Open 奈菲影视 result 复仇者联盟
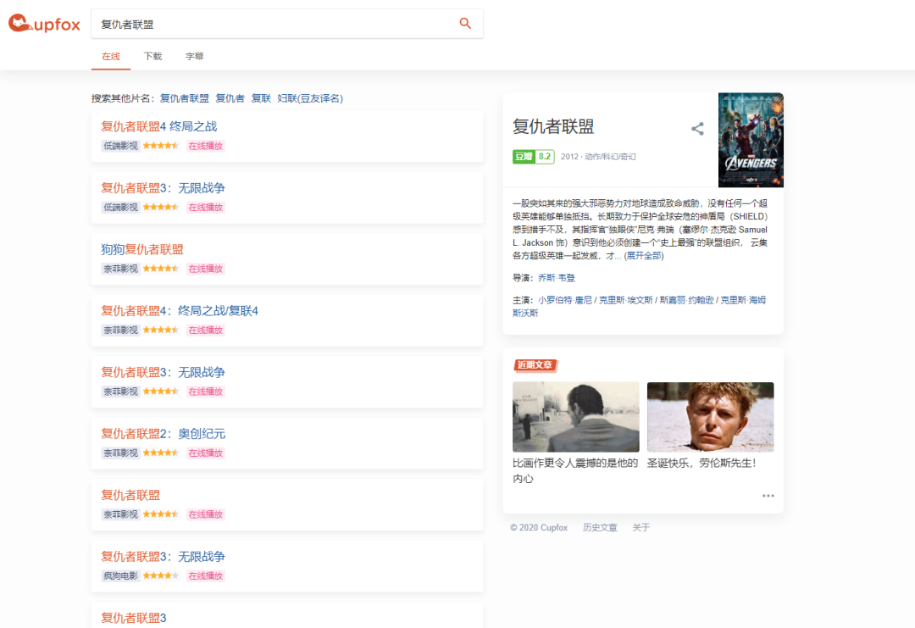 (x=130, y=495)
